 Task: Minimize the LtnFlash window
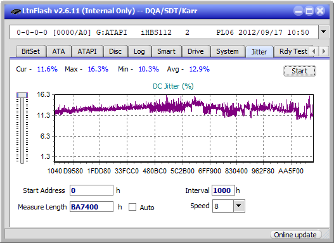pos(299,11)
